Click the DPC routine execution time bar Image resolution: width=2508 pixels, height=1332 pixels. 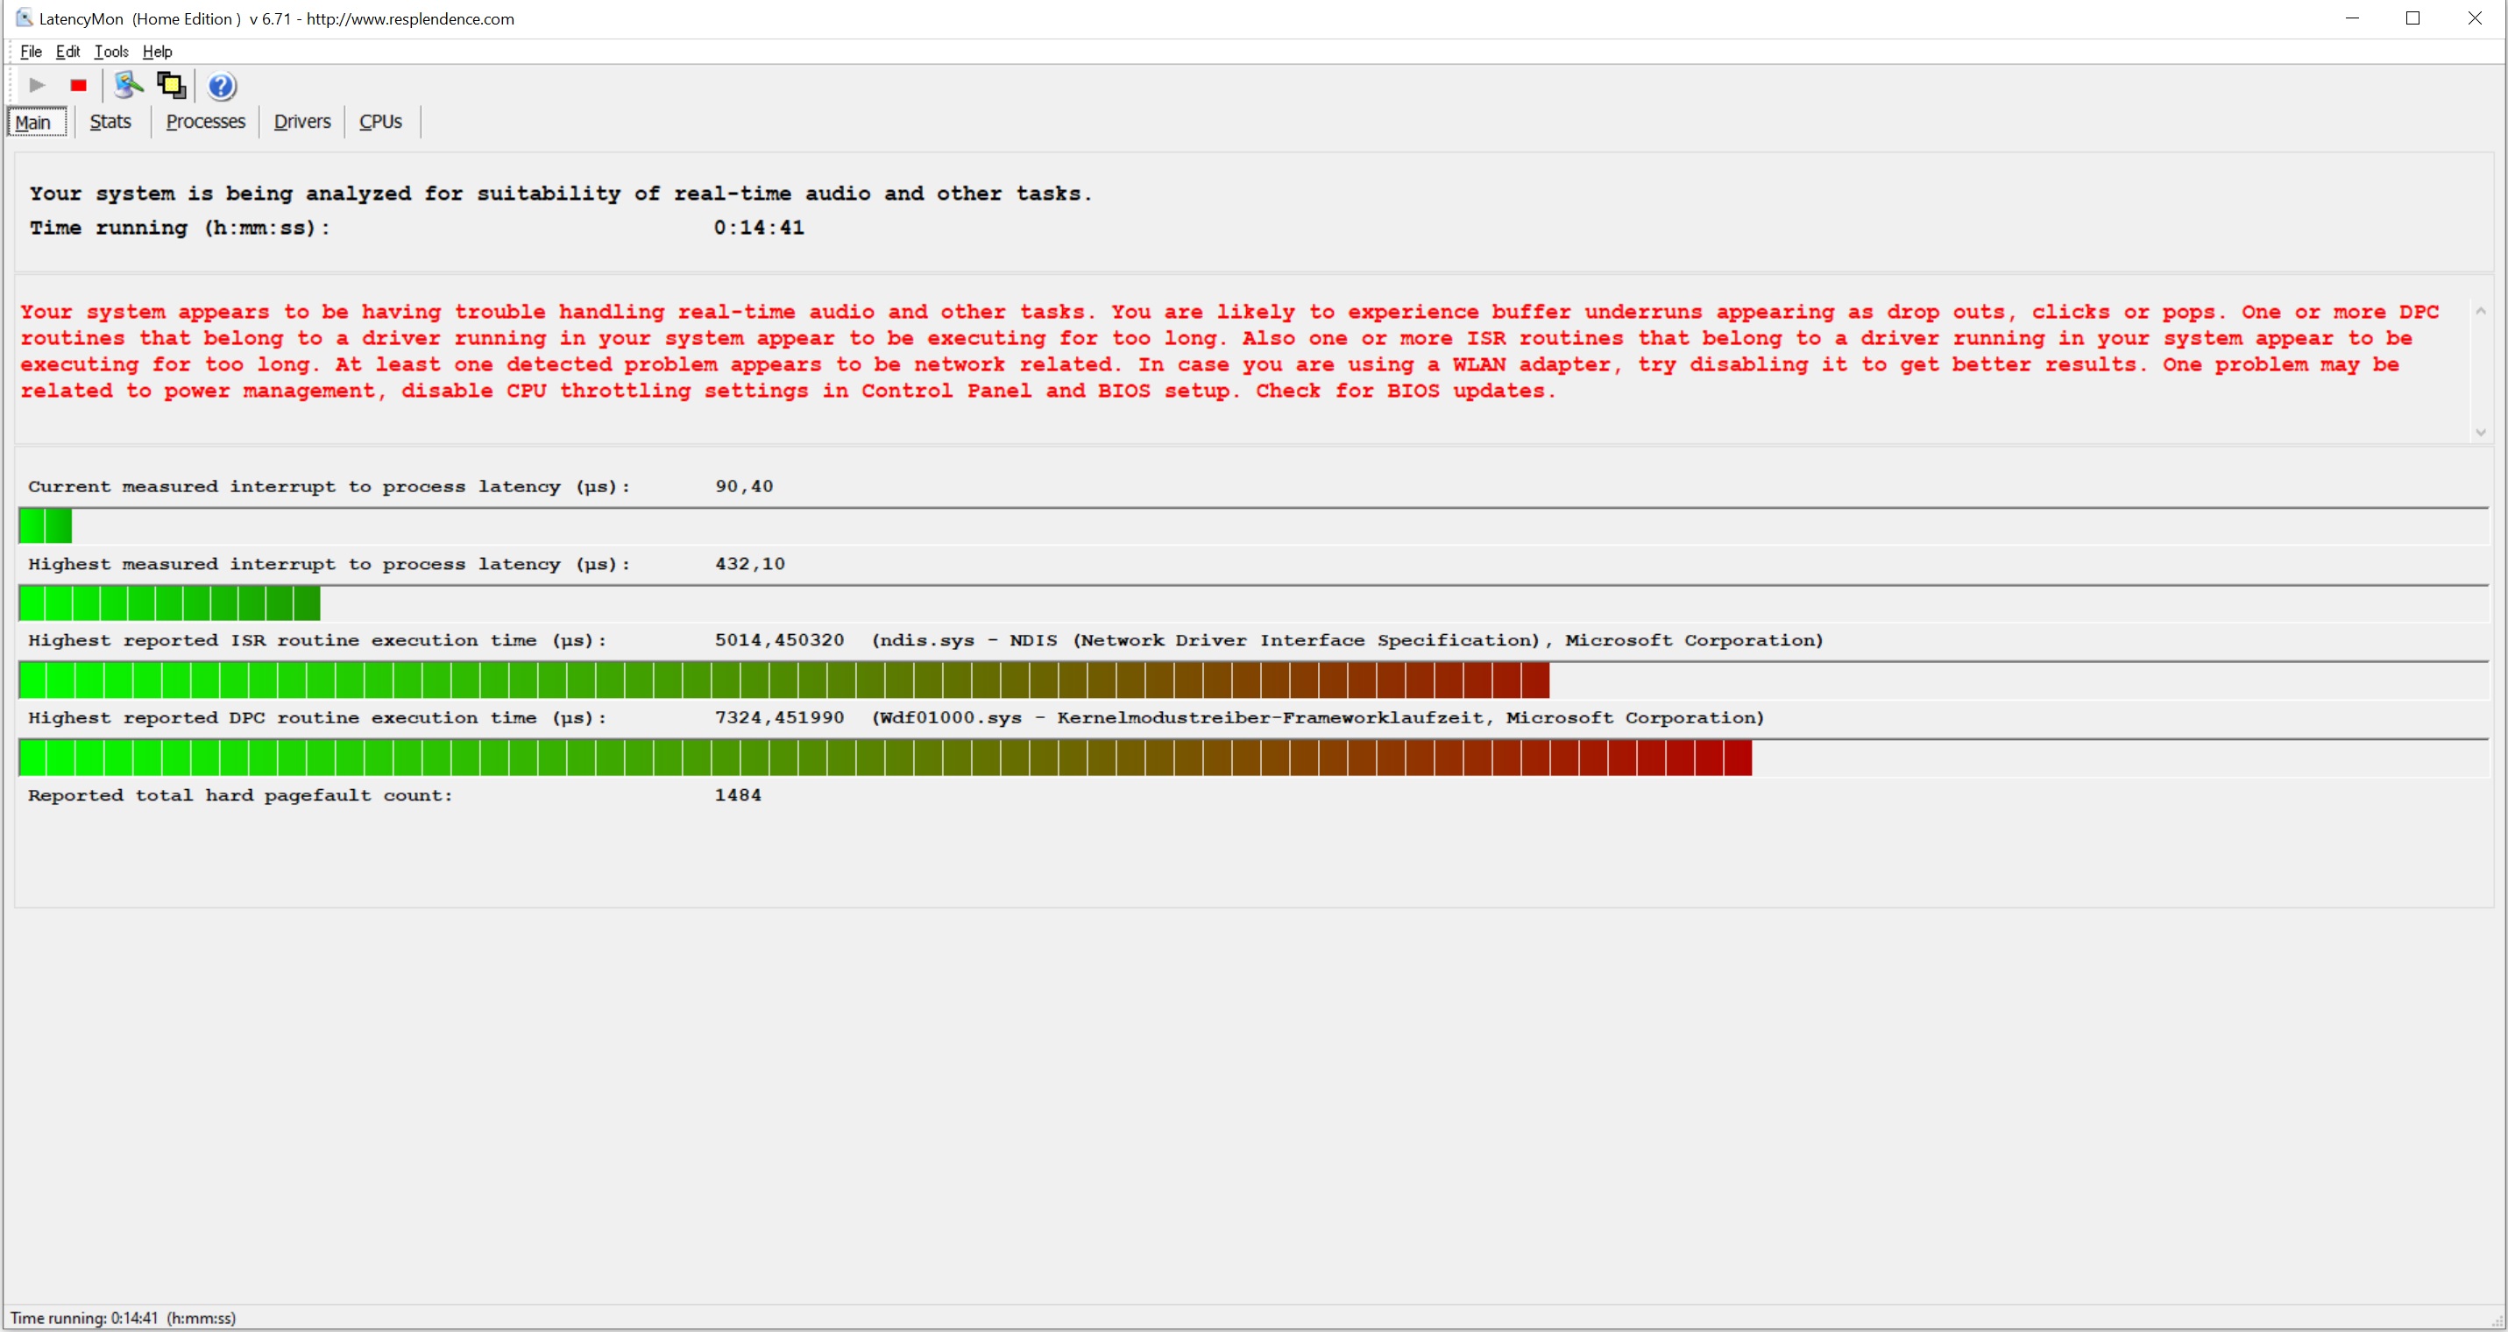tap(884, 758)
